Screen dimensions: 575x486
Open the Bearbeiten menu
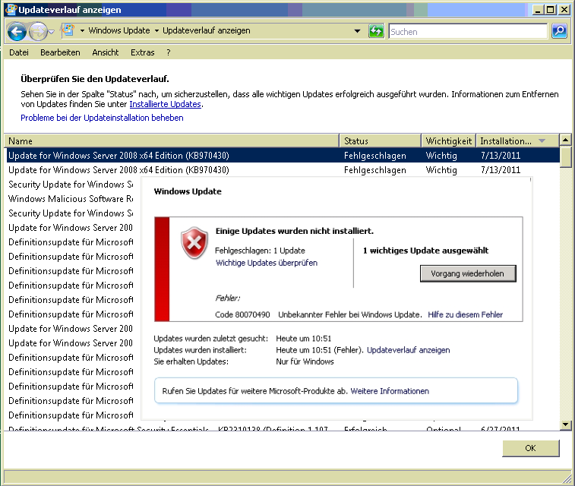pyautogui.click(x=60, y=52)
